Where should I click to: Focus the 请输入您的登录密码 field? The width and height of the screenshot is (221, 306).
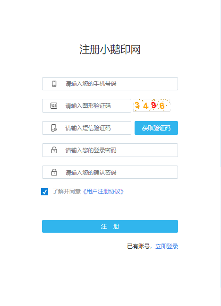pos(110,150)
